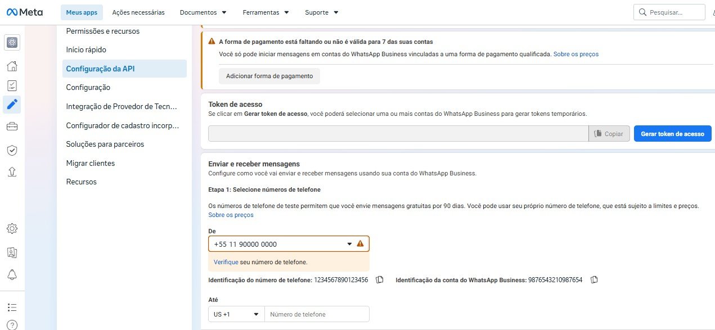Viewport: 715px width, 330px height.
Task: Select Configuração da API menu item
Action: point(124,69)
